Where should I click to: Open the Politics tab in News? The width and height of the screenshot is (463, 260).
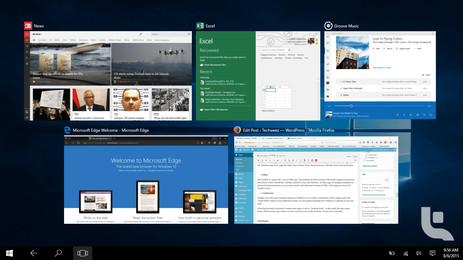click(94, 40)
